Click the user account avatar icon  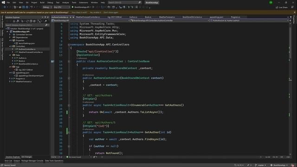click(271, 2)
